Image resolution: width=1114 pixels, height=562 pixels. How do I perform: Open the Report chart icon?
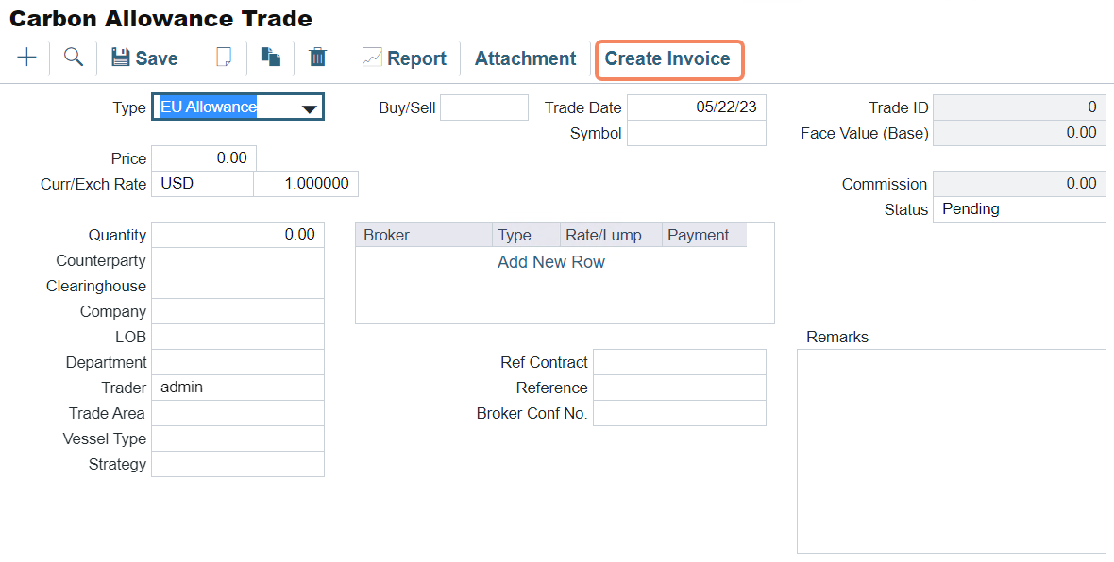pyautogui.click(x=372, y=58)
